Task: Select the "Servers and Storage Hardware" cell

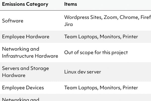Action: [25, 72]
